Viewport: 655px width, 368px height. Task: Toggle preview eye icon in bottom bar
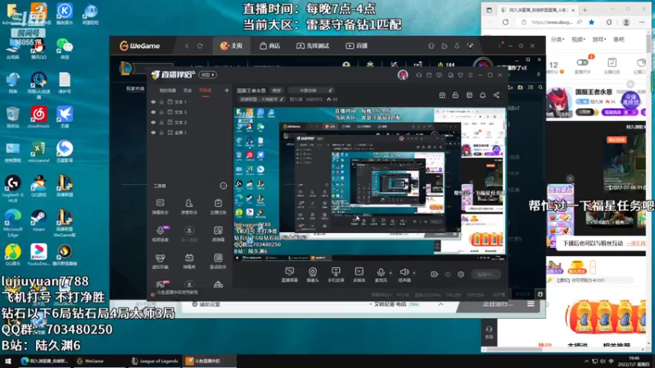tap(448, 274)
